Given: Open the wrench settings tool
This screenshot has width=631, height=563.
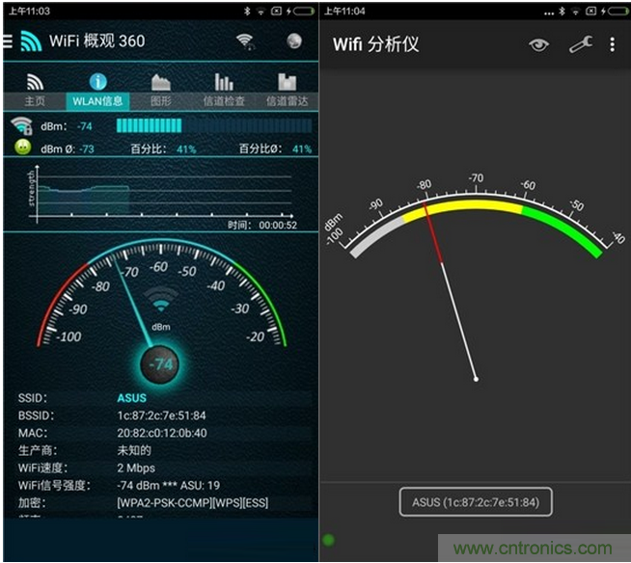Looking at the screenshot, I should pyautogui.click(x=580, y=45).
